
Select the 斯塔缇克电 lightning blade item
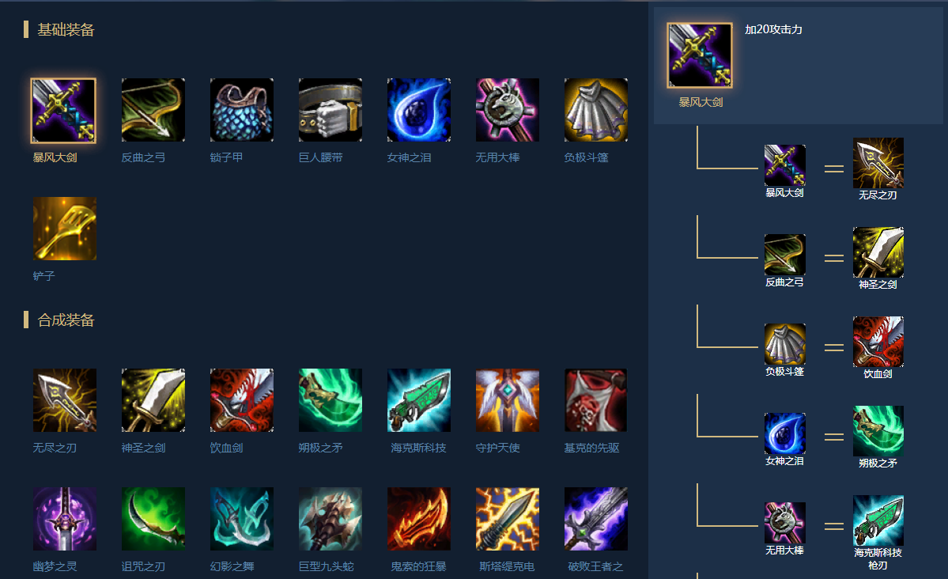(508, 519)
